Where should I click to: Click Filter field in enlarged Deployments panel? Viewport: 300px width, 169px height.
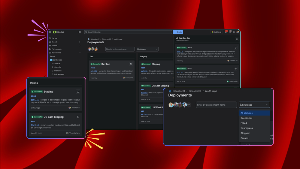pos(216,105)
